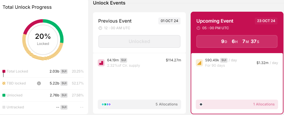Screen dimensions: 284x115
Task: Click the striped TBD locked legend marker
Action: pos(4,83)
